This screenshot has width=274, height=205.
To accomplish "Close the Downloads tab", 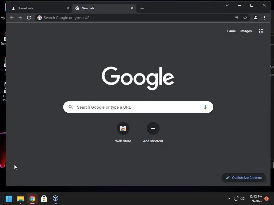I will click(x=68, y=8).
